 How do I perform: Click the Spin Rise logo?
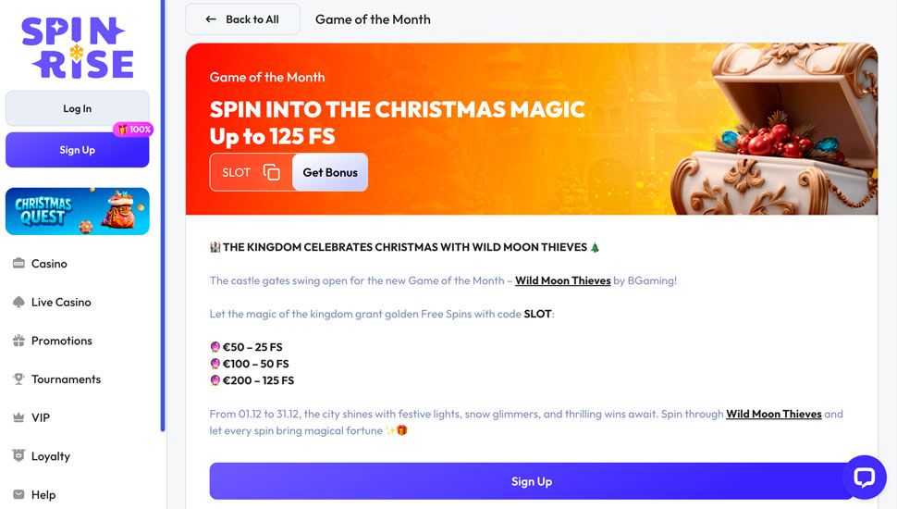tap(78, 47)
